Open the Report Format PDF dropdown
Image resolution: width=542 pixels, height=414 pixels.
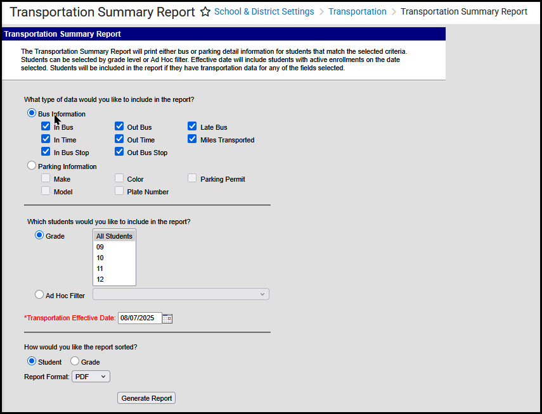point(91,377)
